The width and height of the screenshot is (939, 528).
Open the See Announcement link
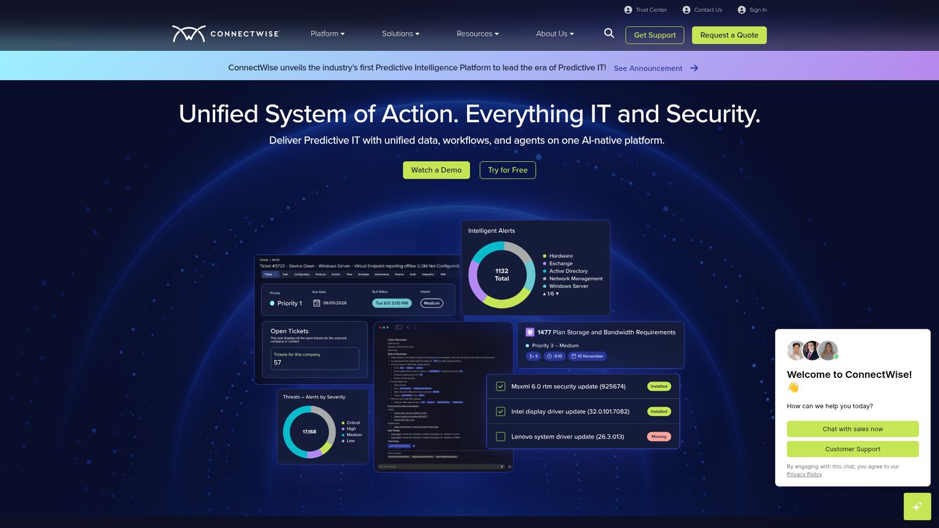pos(648,68)
